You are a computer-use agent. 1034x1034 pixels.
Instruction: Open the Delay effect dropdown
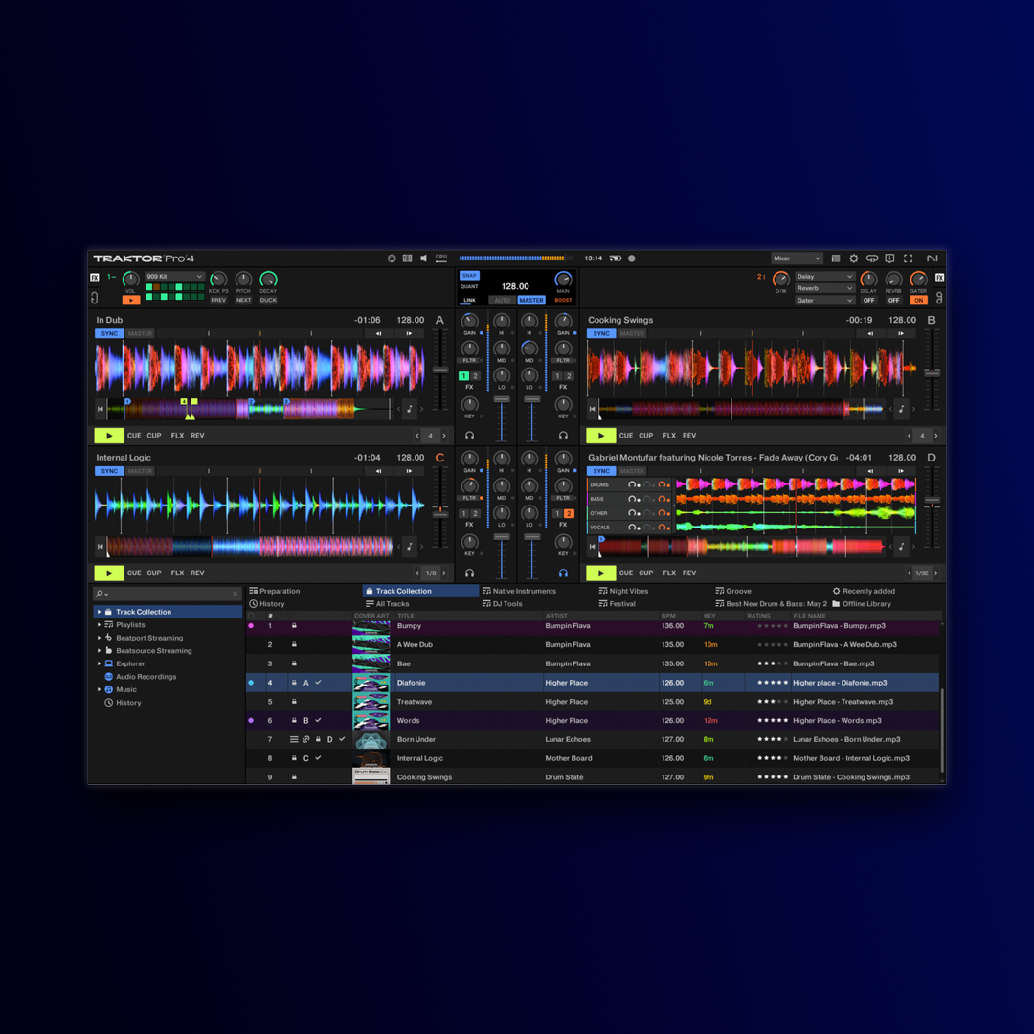tap(825, 277)
